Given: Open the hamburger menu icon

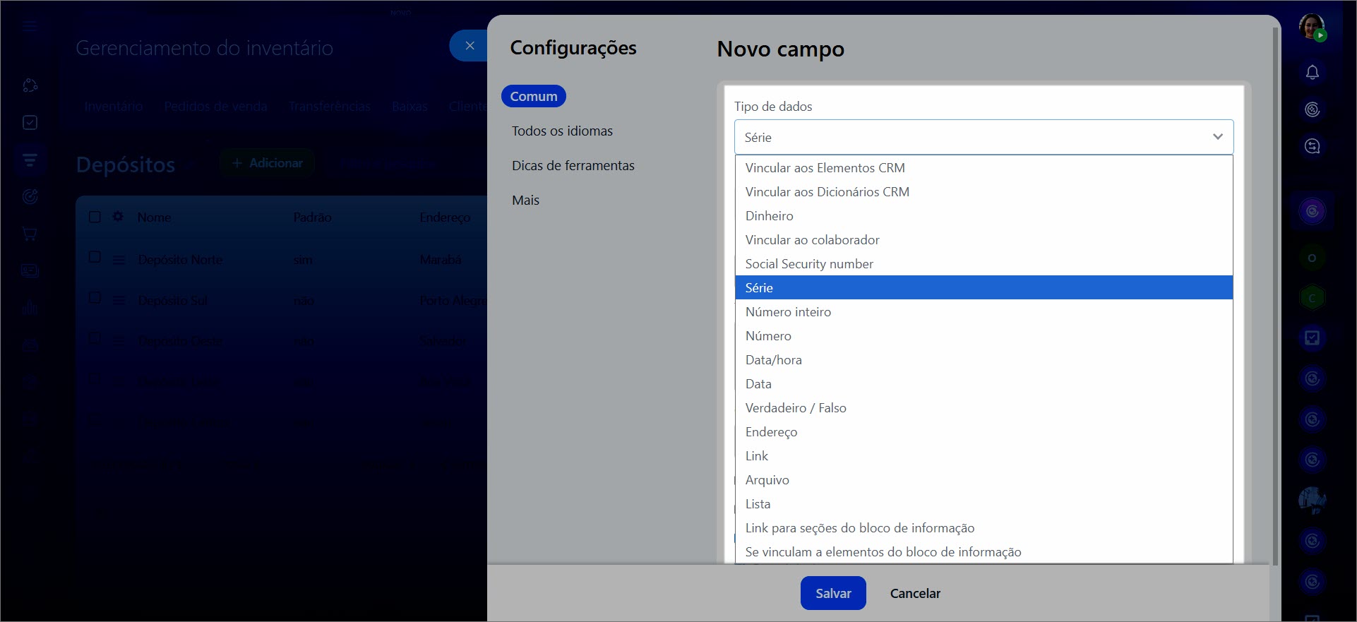Looking at the screenshot, I should tap(30, 27).
